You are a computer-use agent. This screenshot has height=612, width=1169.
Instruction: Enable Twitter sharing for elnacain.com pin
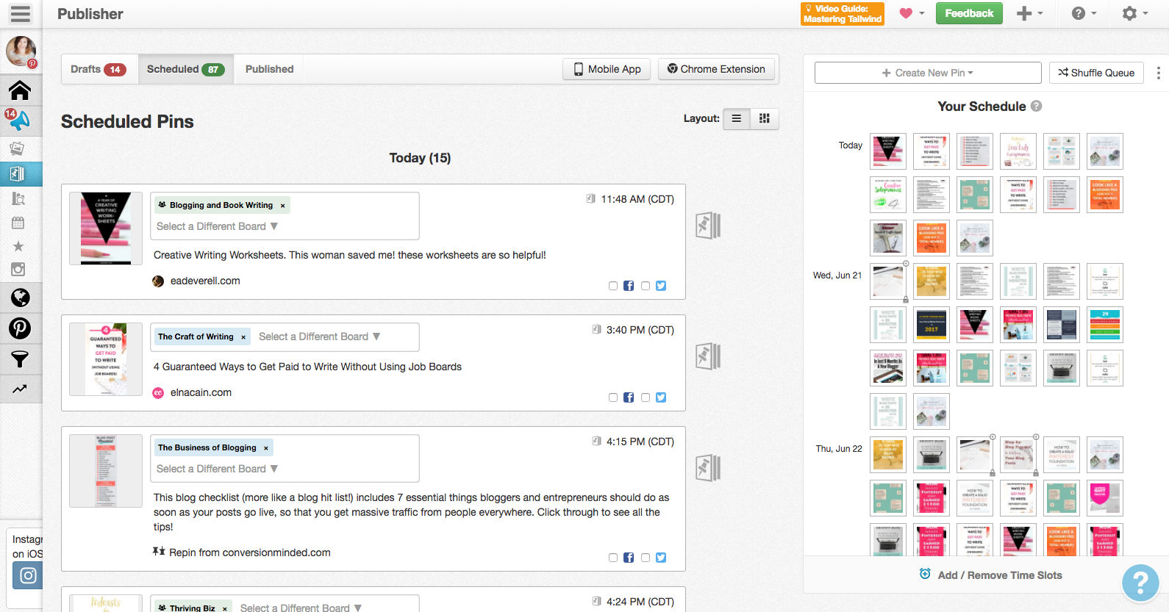(646, 397)
